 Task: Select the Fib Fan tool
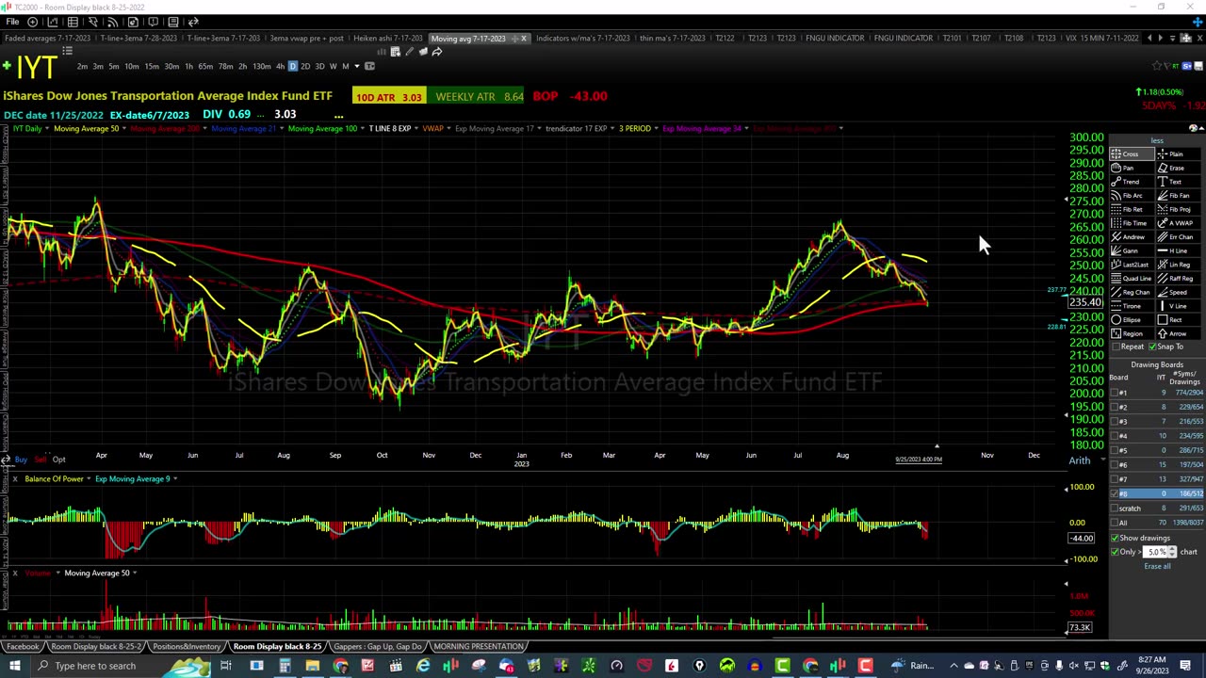tap(1179, 195)
